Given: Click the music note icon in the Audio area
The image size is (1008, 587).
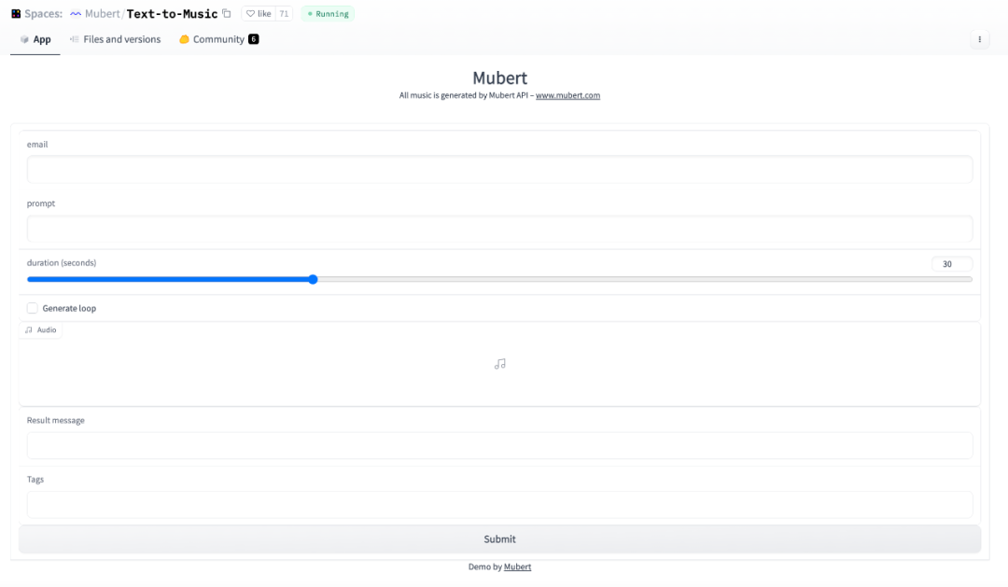Looking at the screenshot, I should pyautogui.click(x=499, y=364).
